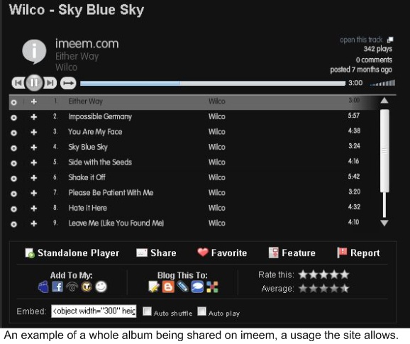
Task: Click the Embed code text field
Action: click(x=94, y=311)
